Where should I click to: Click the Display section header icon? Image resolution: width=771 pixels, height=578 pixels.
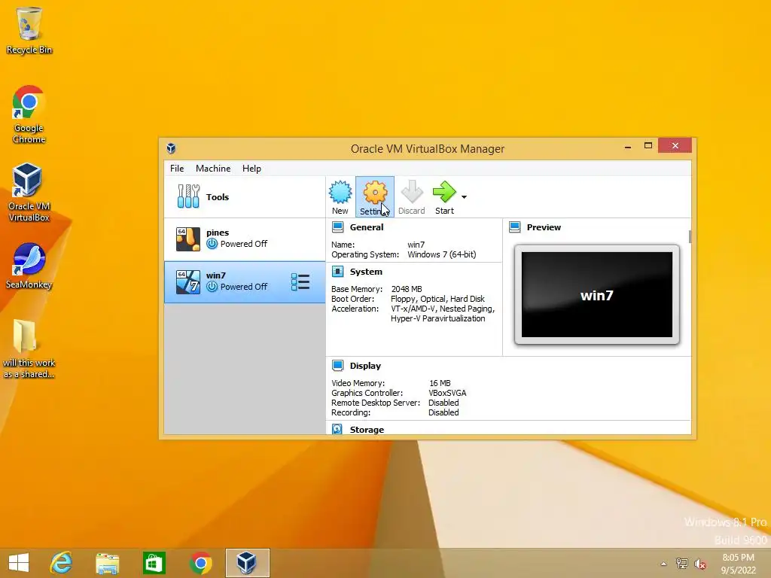coord(338,365)
